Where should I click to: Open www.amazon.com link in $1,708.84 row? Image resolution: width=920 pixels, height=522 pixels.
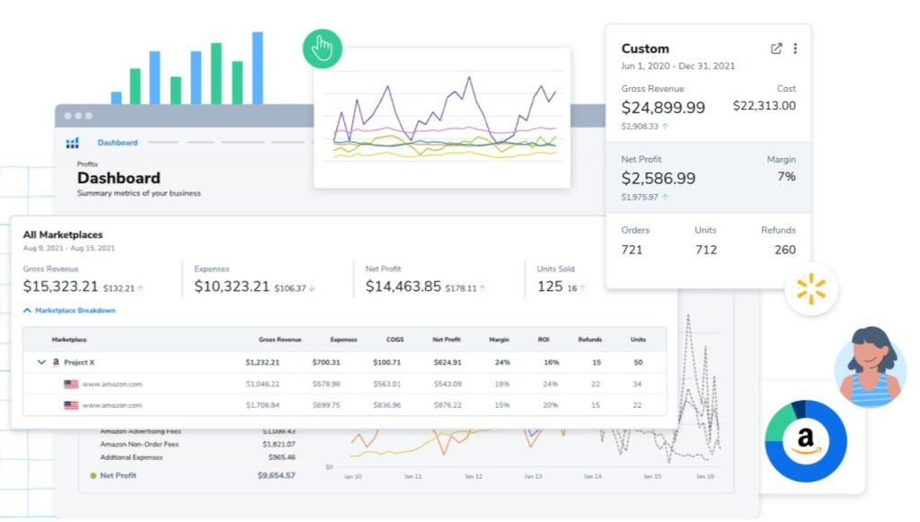112,405
